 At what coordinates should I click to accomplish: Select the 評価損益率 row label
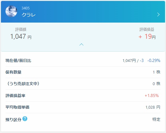point(15,96)
